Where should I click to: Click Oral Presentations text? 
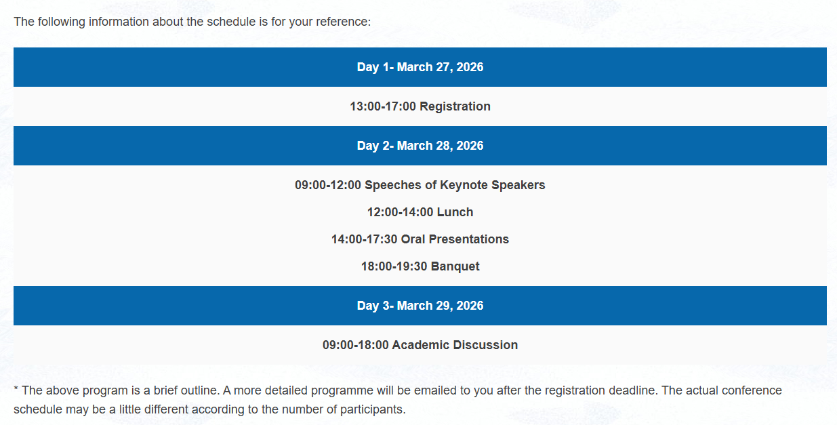click(455, 239)
